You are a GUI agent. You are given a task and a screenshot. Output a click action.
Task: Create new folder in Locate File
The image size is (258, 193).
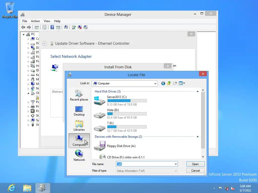click(x=175, y=83)
